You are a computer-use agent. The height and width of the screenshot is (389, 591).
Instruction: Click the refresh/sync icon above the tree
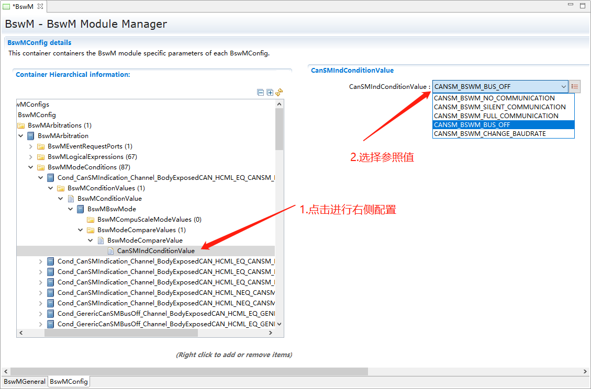click(280, 93)
